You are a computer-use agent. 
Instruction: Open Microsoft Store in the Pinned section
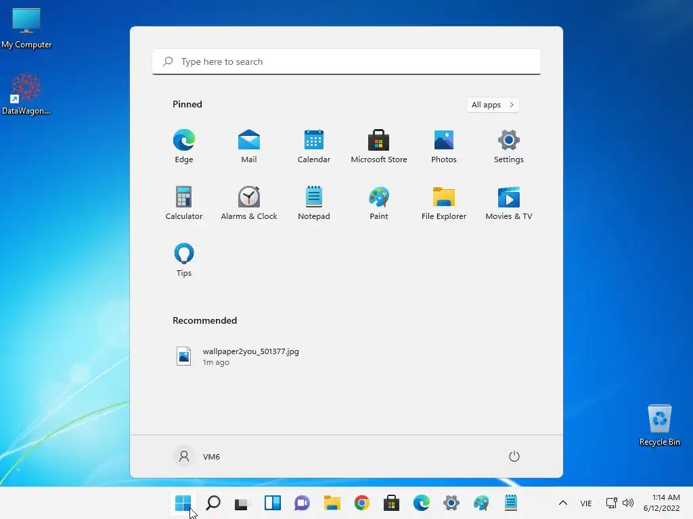[379, 146]
